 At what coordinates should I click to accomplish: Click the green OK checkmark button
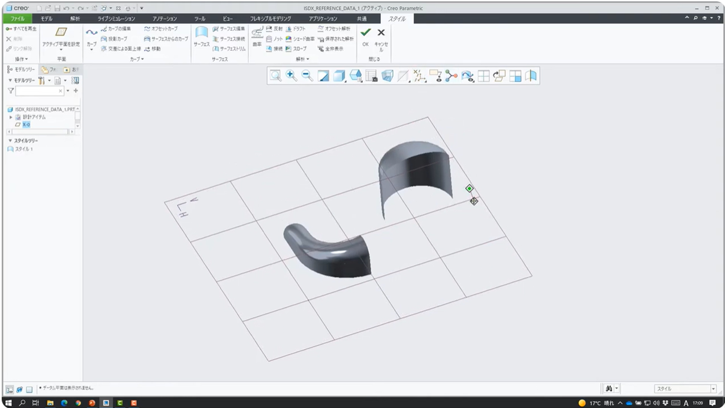click(365, 33)
